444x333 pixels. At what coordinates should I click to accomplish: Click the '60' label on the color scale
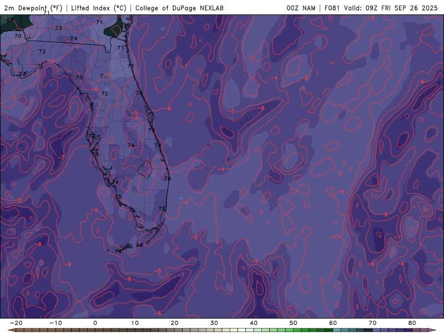333,323
